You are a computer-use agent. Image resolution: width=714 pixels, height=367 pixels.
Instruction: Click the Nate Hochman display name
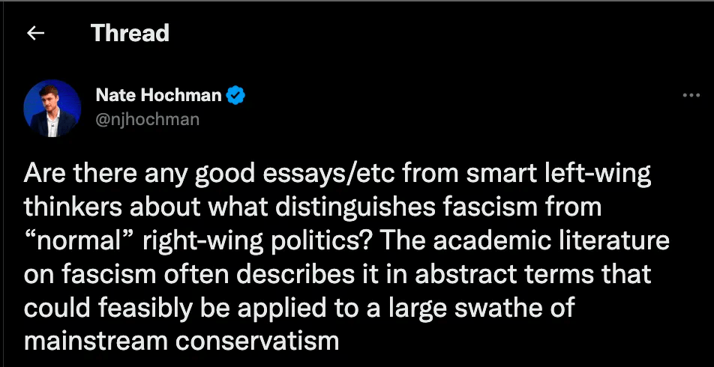(x=159, y=95)
